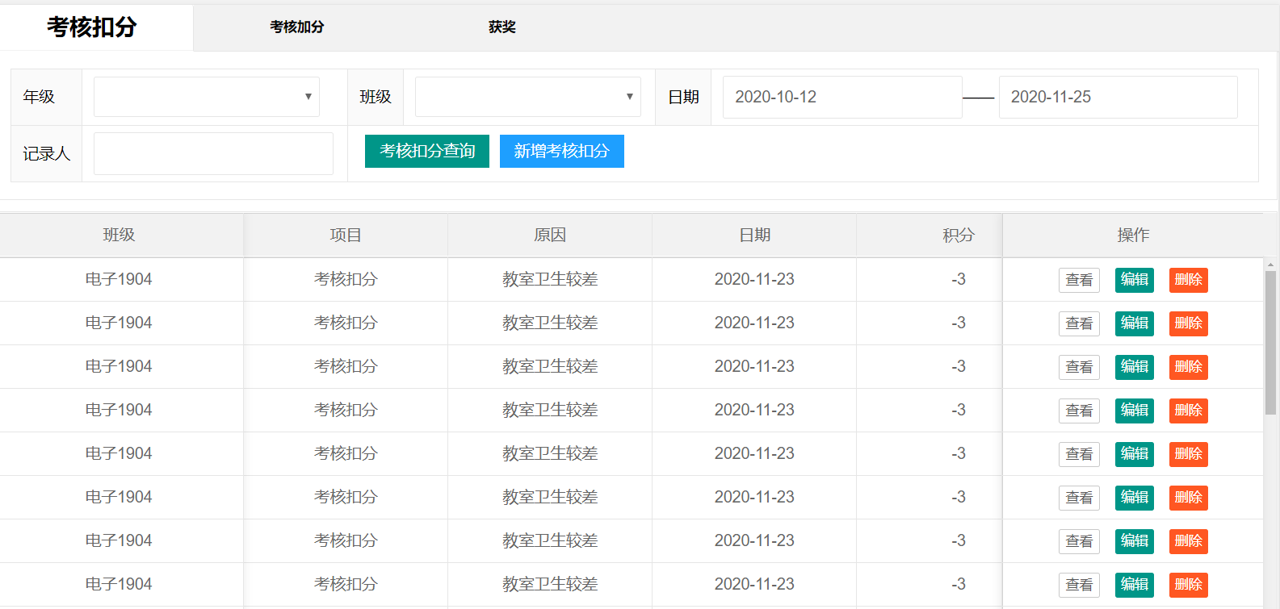Hit 删除 in the last visible row
This screenshot has height=609, width=1280.
click(1188, 585)
